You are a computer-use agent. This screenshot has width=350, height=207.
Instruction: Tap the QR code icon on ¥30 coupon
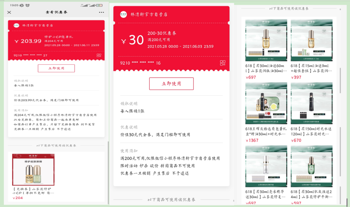[x=223, y=63]
